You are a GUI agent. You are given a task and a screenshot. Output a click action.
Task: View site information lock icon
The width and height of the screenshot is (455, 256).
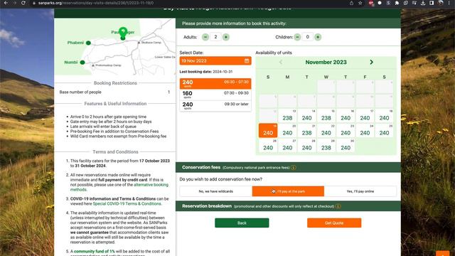[x=34, y=3]
